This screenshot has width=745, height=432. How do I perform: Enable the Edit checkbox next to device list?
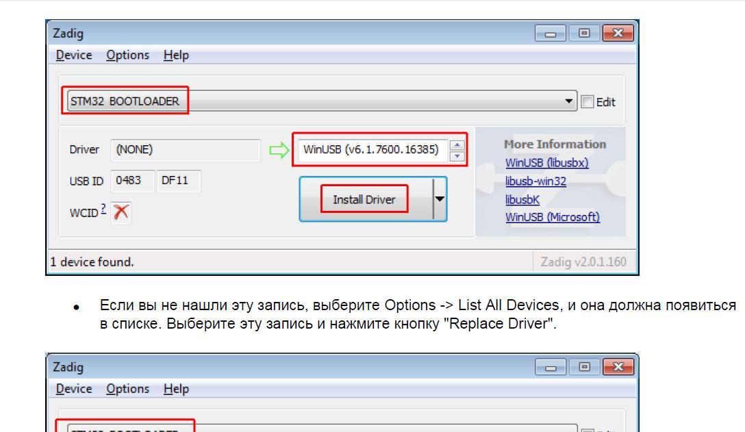(x=585, y=102)
